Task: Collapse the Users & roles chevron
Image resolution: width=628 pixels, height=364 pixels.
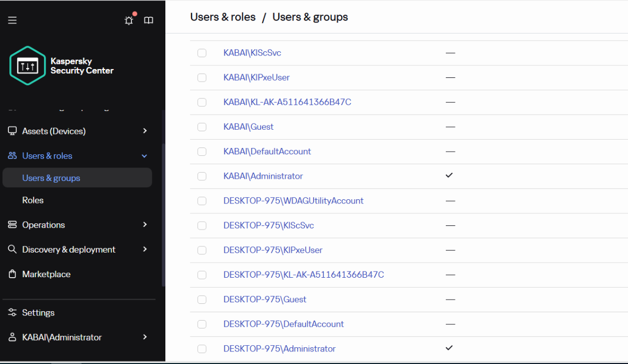Action: coord(145,156)
